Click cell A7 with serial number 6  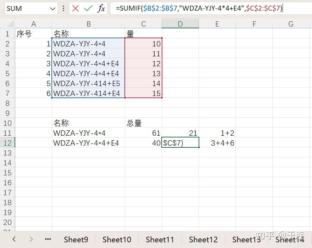(33, 93)
